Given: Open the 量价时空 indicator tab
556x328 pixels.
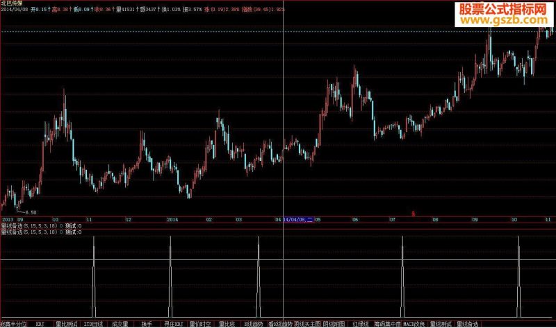Looking at the screenshot, I should pos(200,324).
